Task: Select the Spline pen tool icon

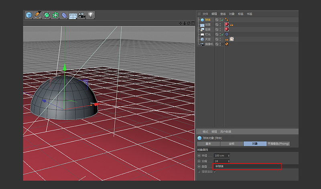Action: (38, 15)
